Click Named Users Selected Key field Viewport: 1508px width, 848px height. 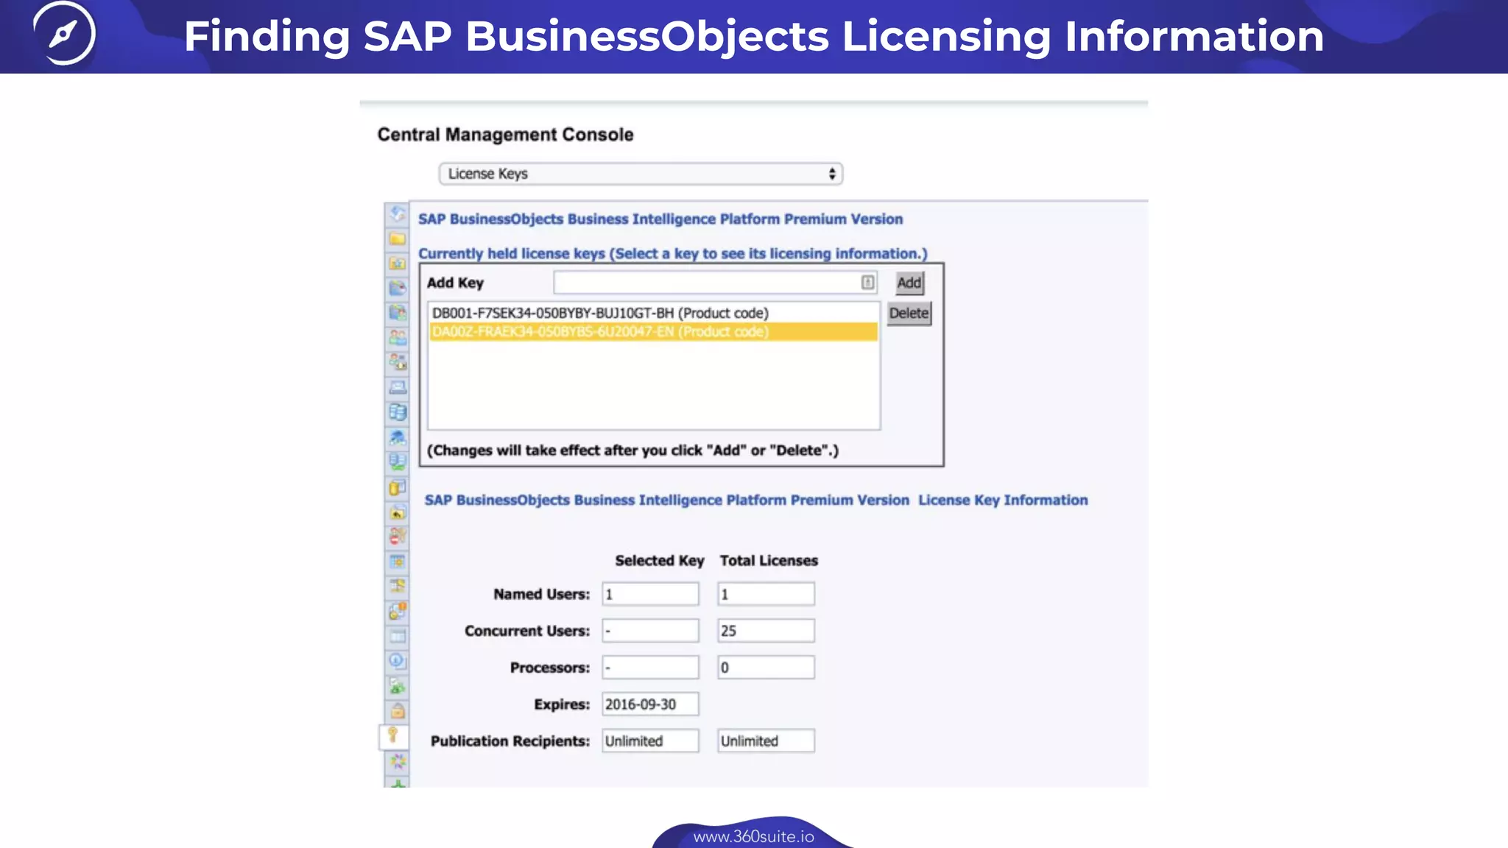[x=650, y=594]
